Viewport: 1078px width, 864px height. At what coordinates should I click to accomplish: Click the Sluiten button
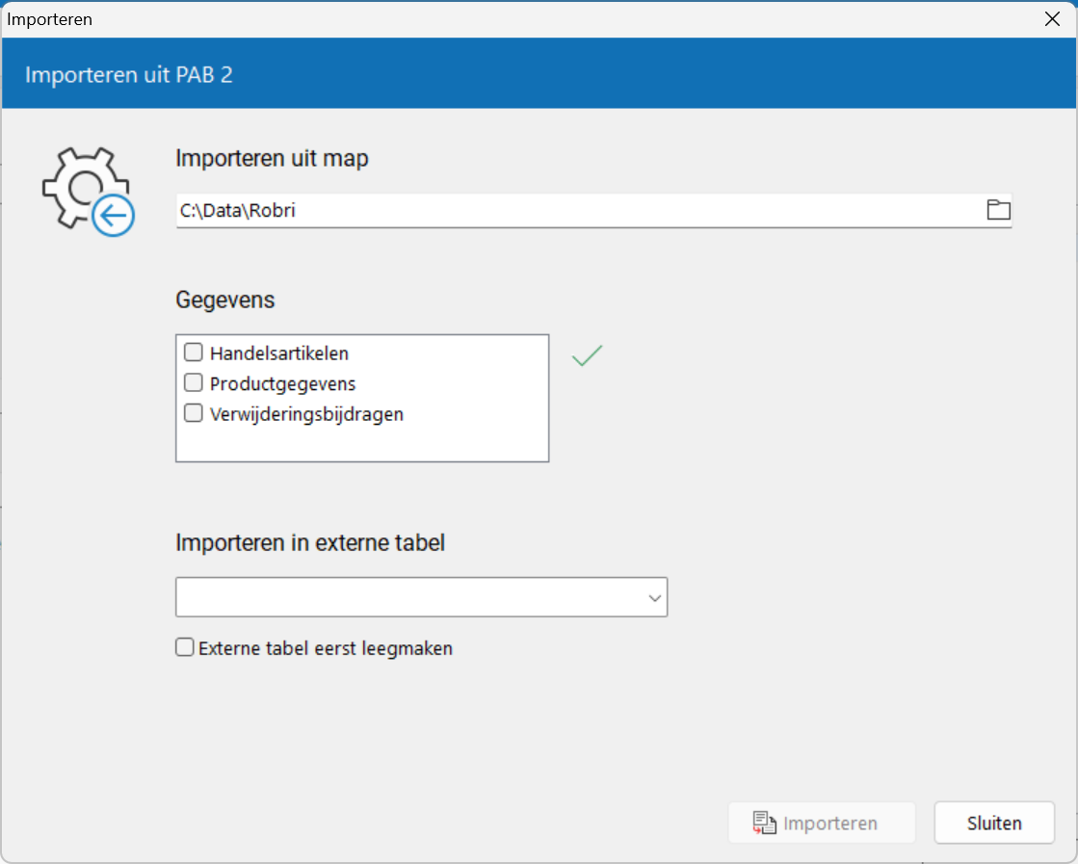click(x=994, y=823)
